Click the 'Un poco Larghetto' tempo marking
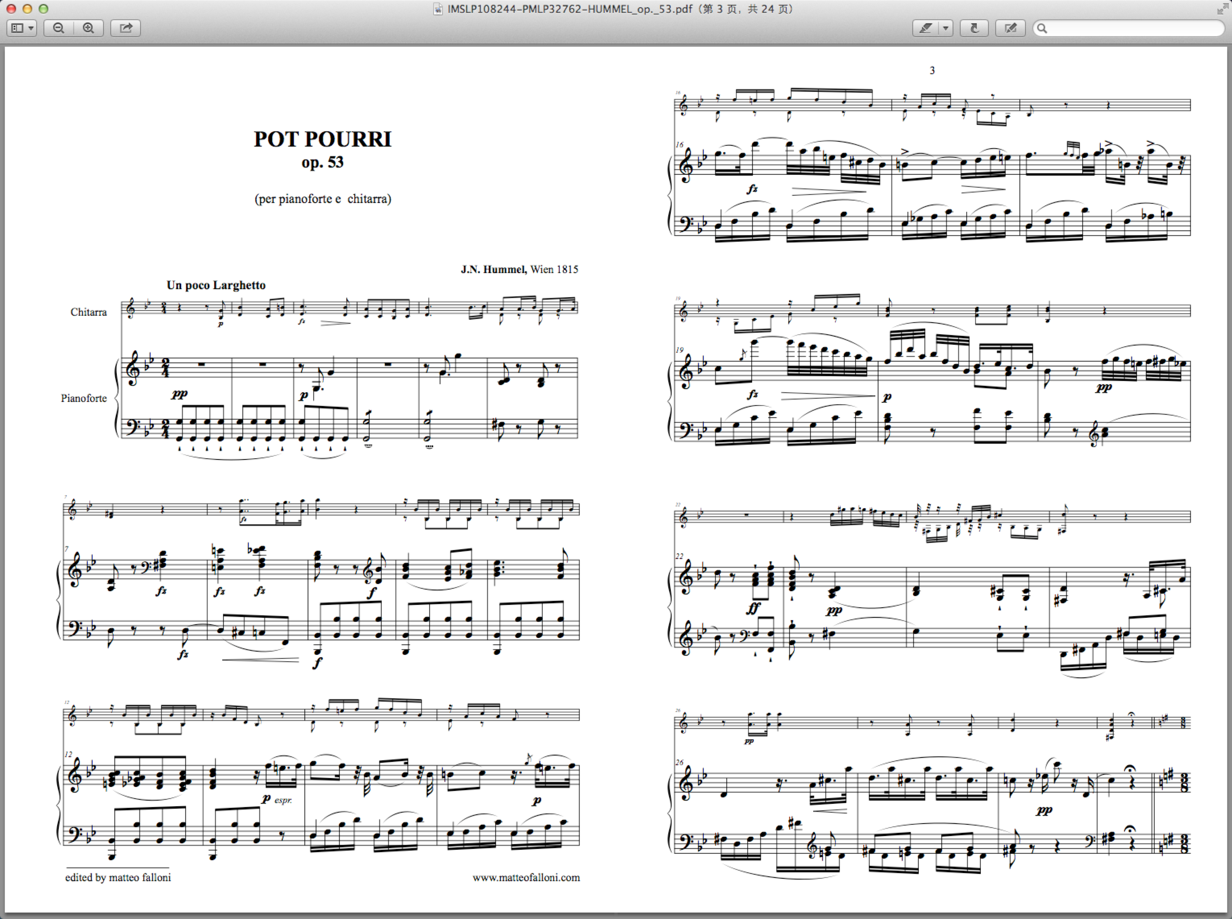 point(216,286)
